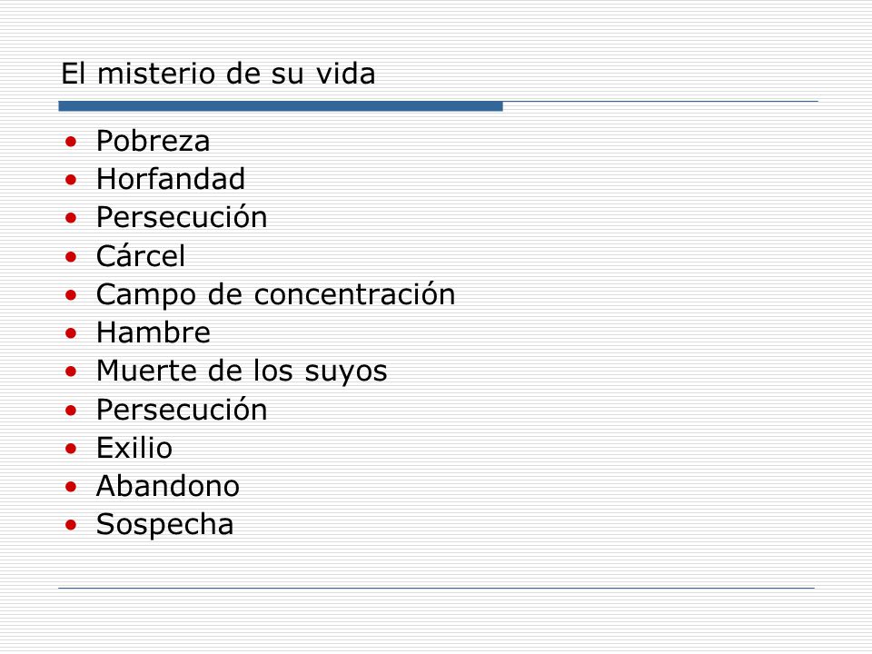
Task: Click the red bullet dot beside Sospecha
Action: tap(71, 525)
